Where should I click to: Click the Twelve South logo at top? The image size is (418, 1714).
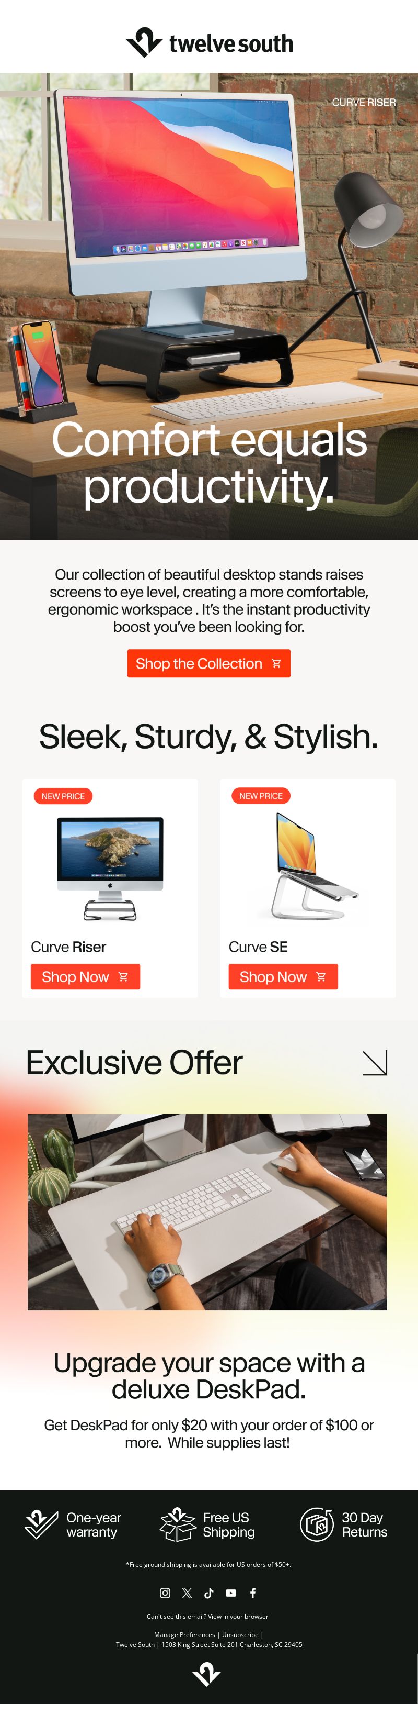(x=210, y=42)
